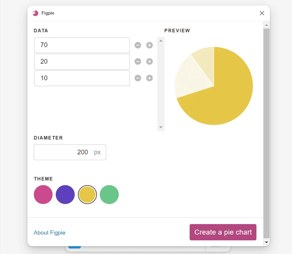
Task: Click the data input containing 10
Action: point(82,78)
